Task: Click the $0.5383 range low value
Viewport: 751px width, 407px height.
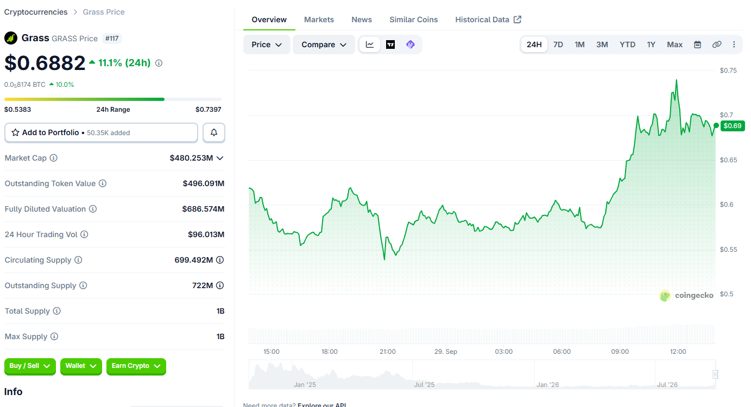Action: (18, 110)
